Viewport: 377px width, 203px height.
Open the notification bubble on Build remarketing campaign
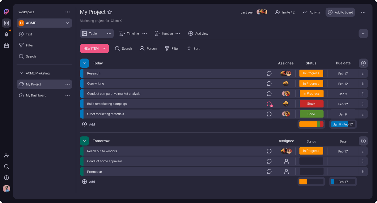pos(269,104)
